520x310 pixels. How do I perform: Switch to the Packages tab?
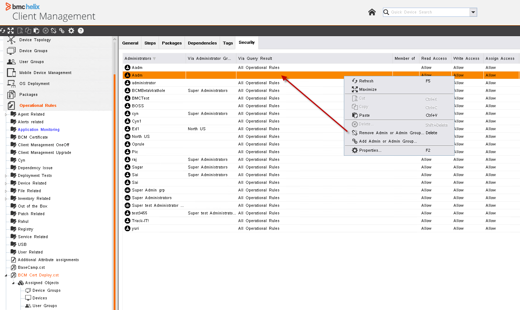pos(172,43)
